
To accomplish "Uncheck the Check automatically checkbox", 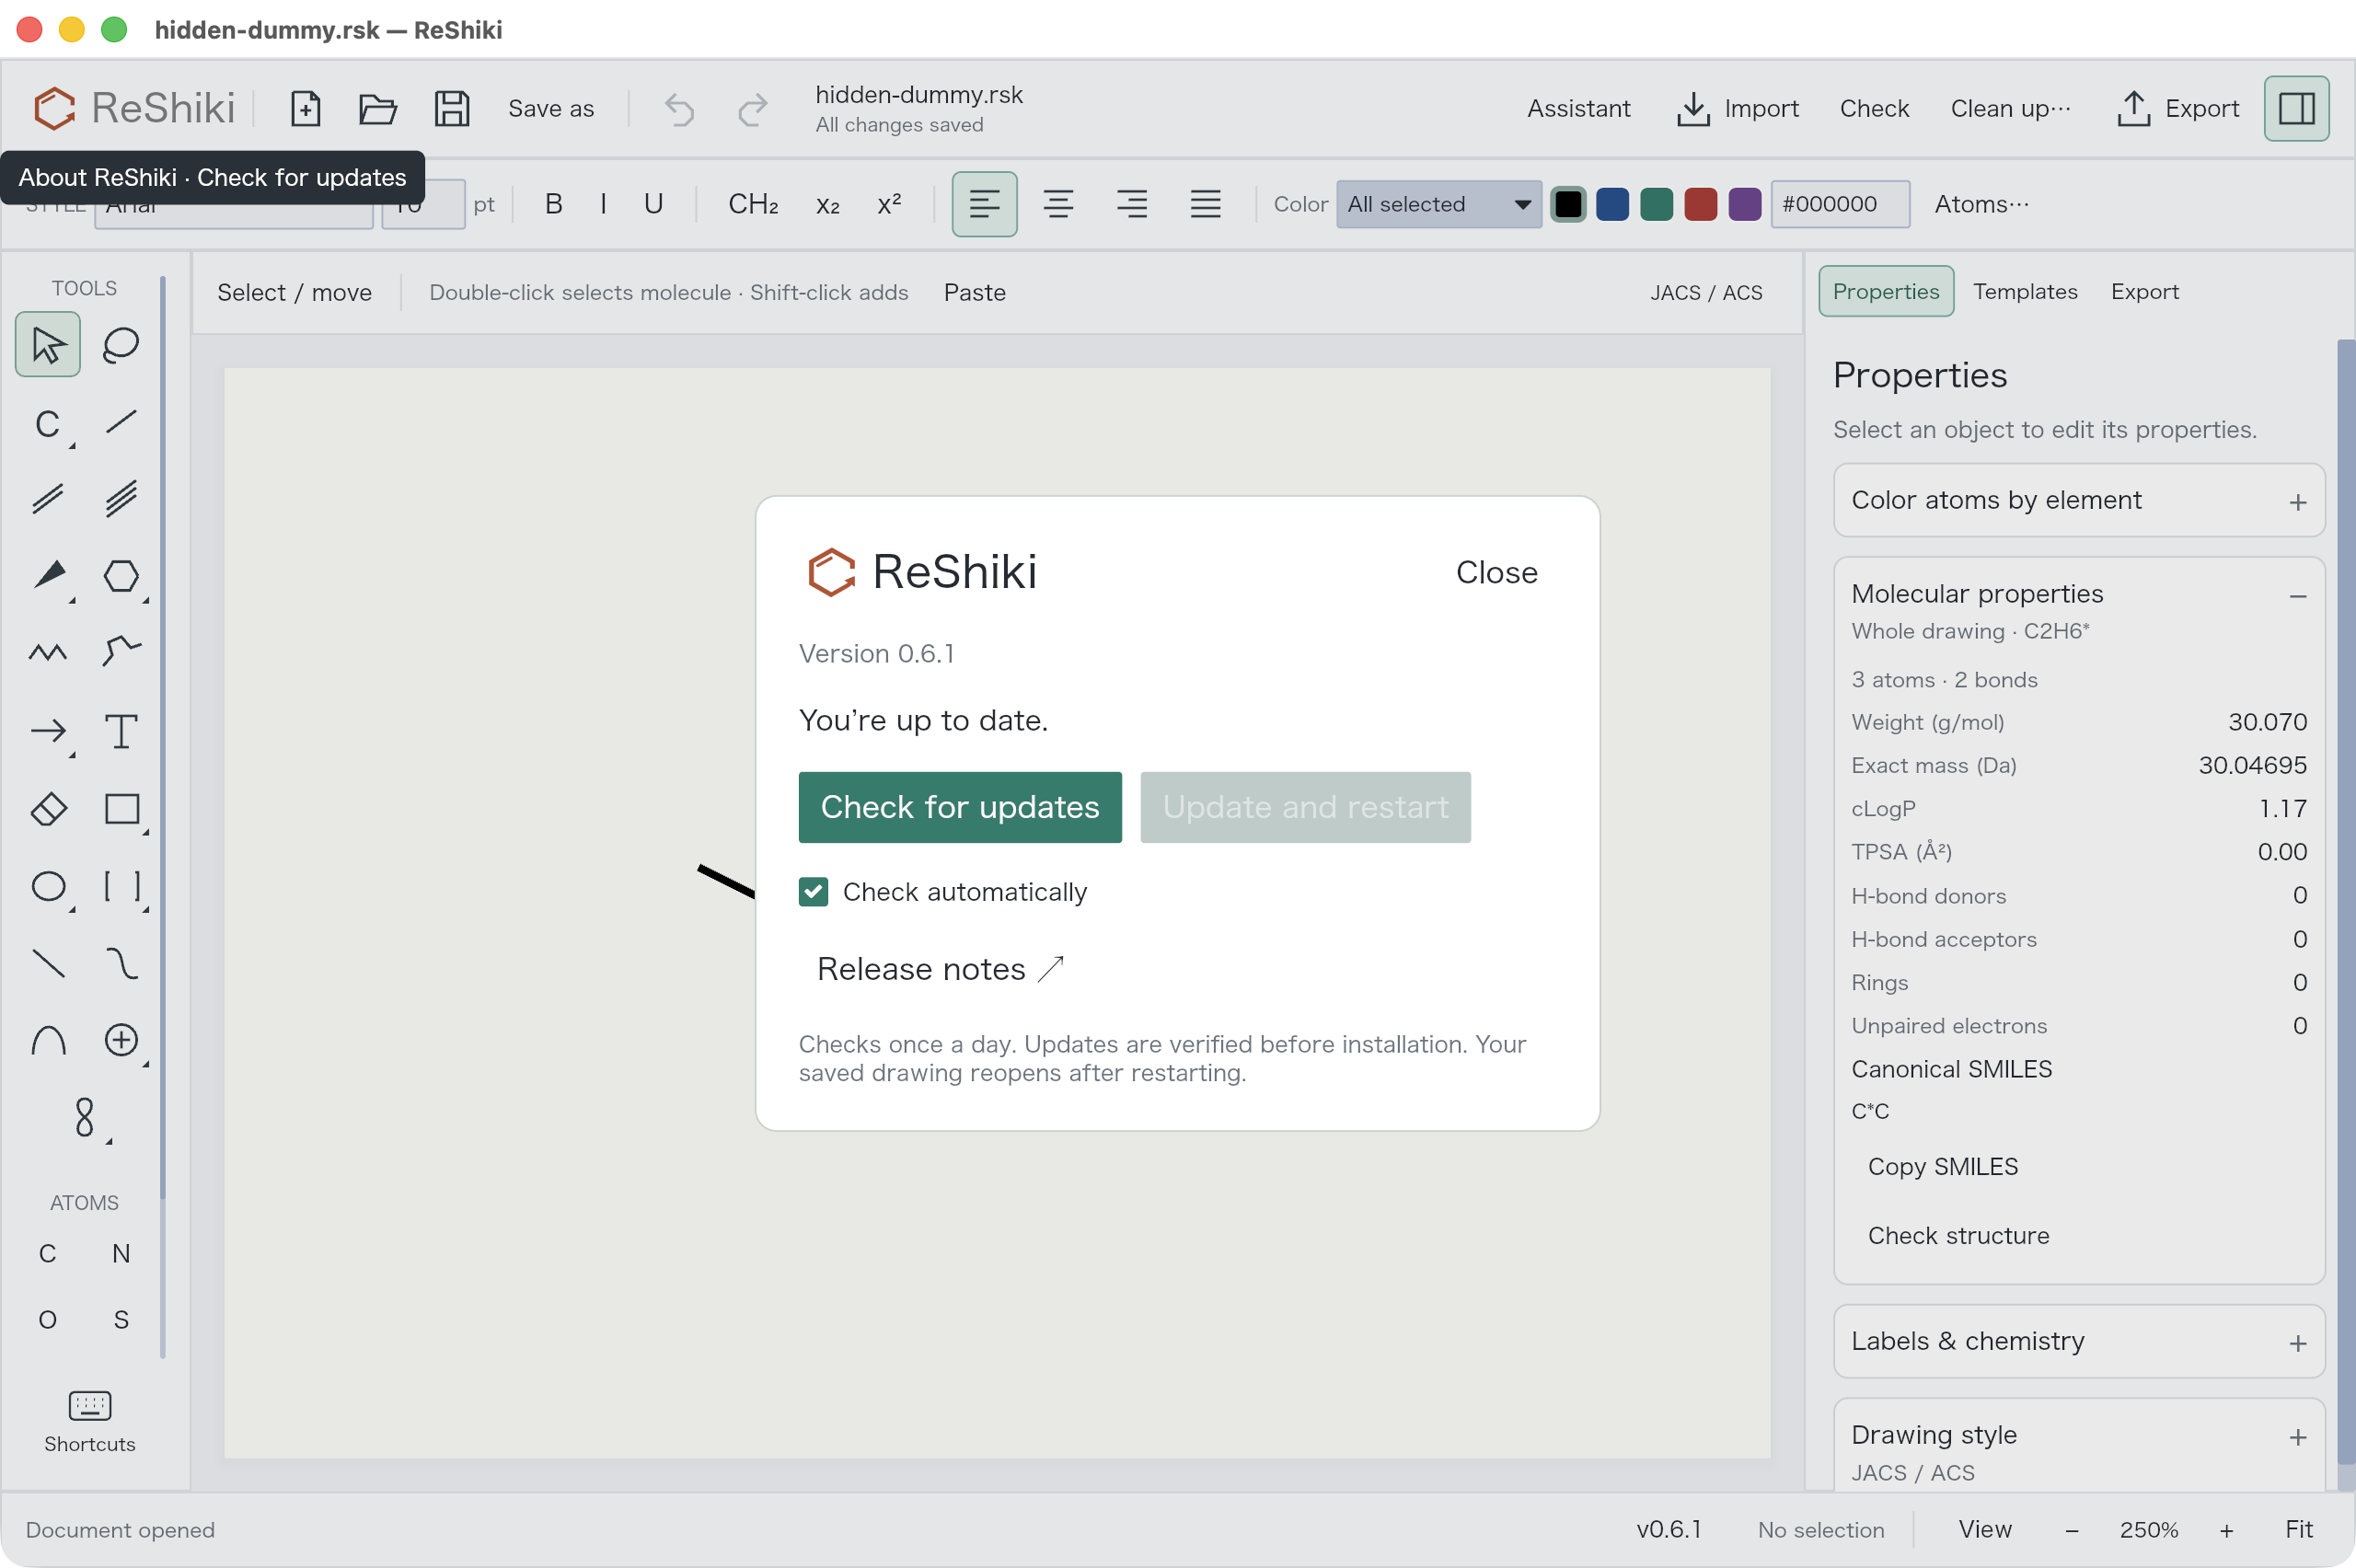I will tap(813, 891).
